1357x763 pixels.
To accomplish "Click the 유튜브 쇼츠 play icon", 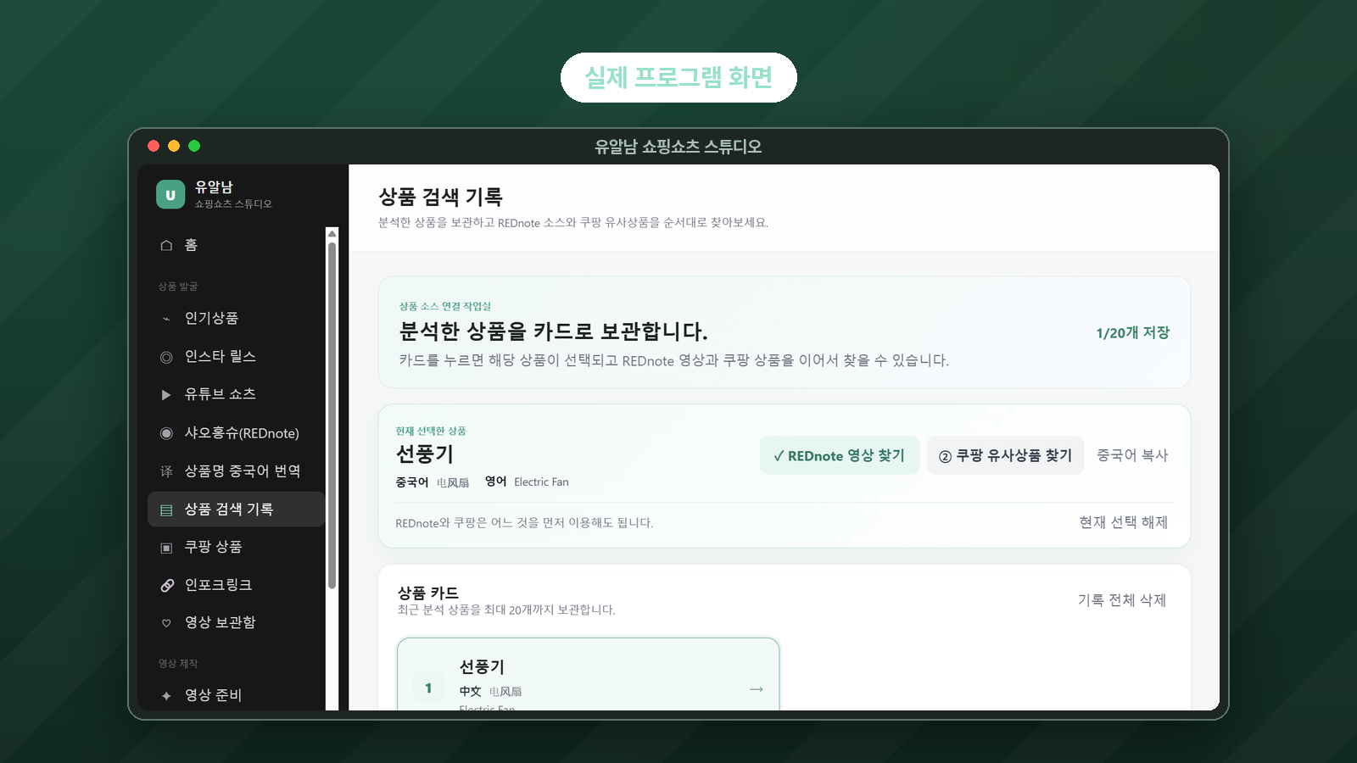I will click(166, 394).
